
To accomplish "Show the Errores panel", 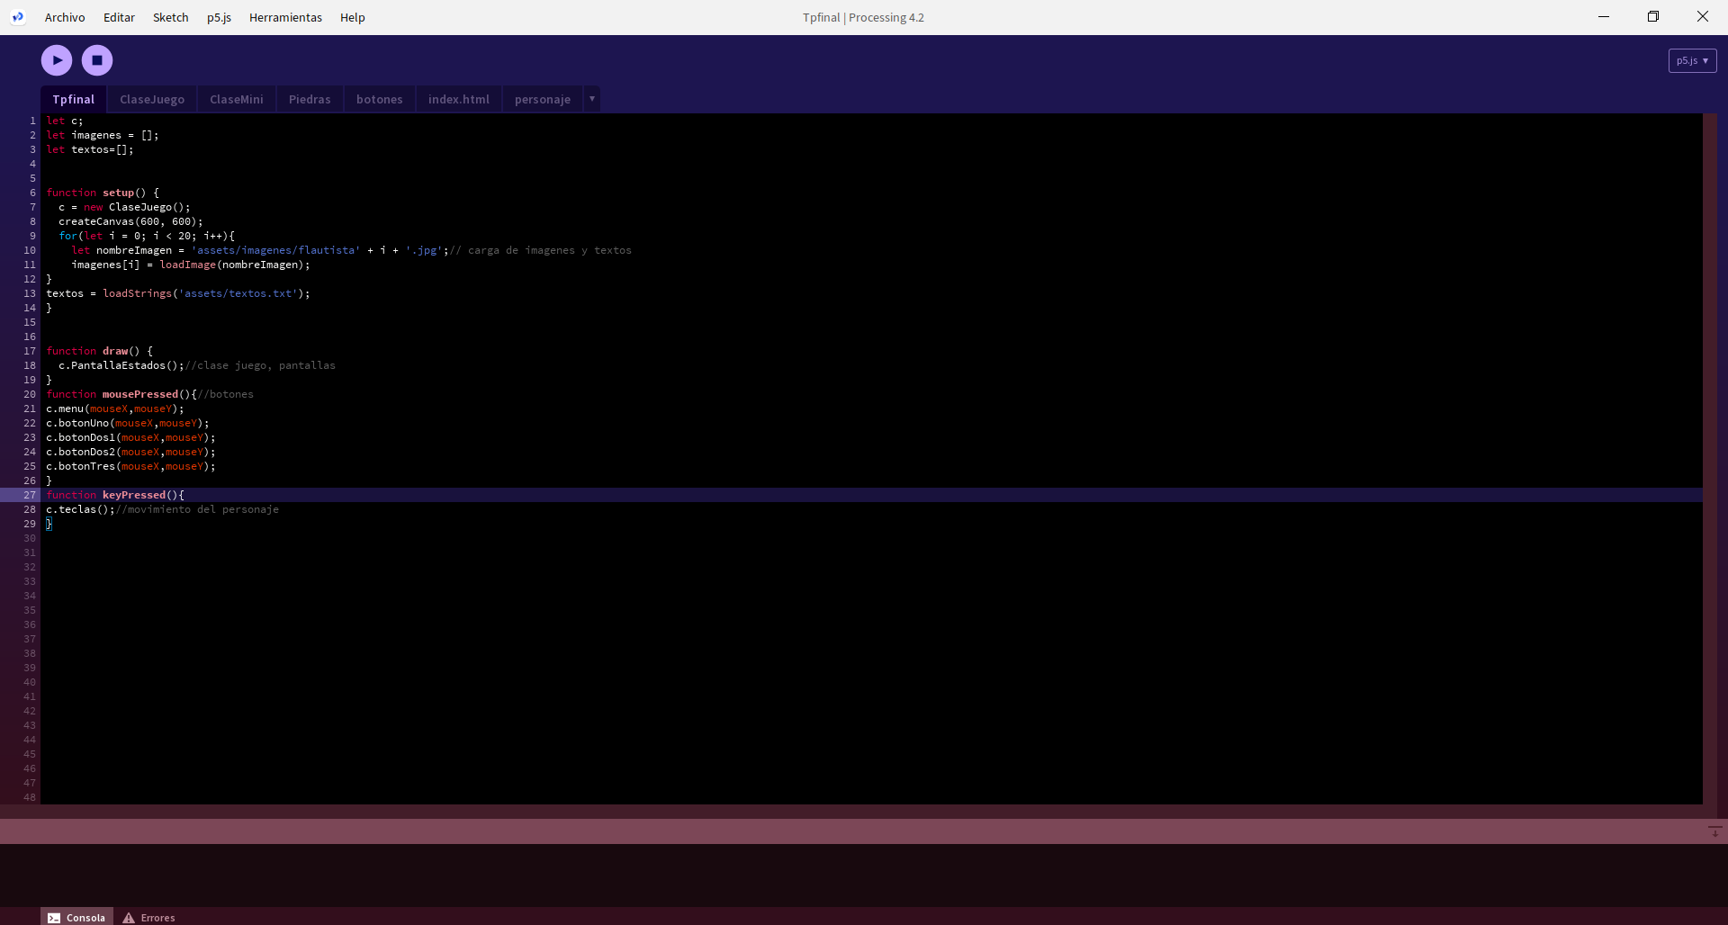I will [149, 917].
